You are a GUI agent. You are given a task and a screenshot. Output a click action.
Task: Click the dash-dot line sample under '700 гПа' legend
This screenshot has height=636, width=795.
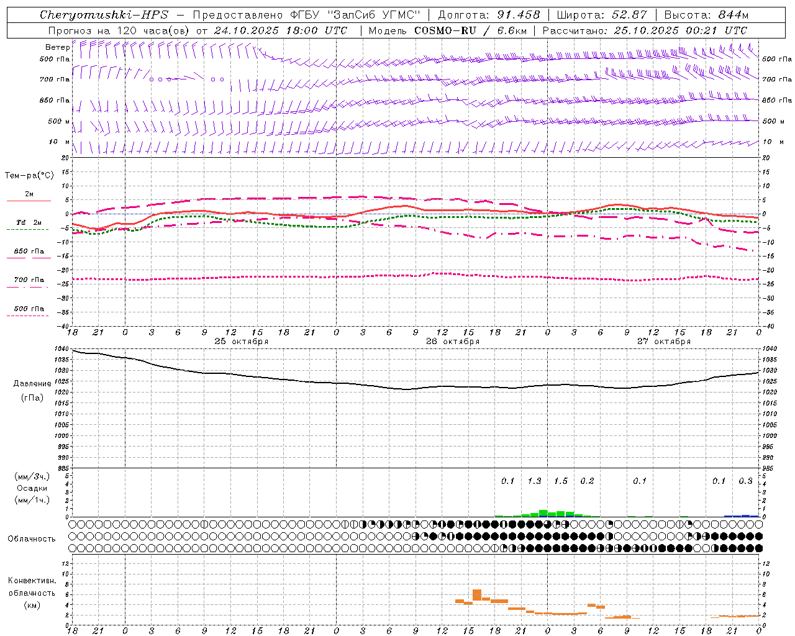[x=27, y=287]
